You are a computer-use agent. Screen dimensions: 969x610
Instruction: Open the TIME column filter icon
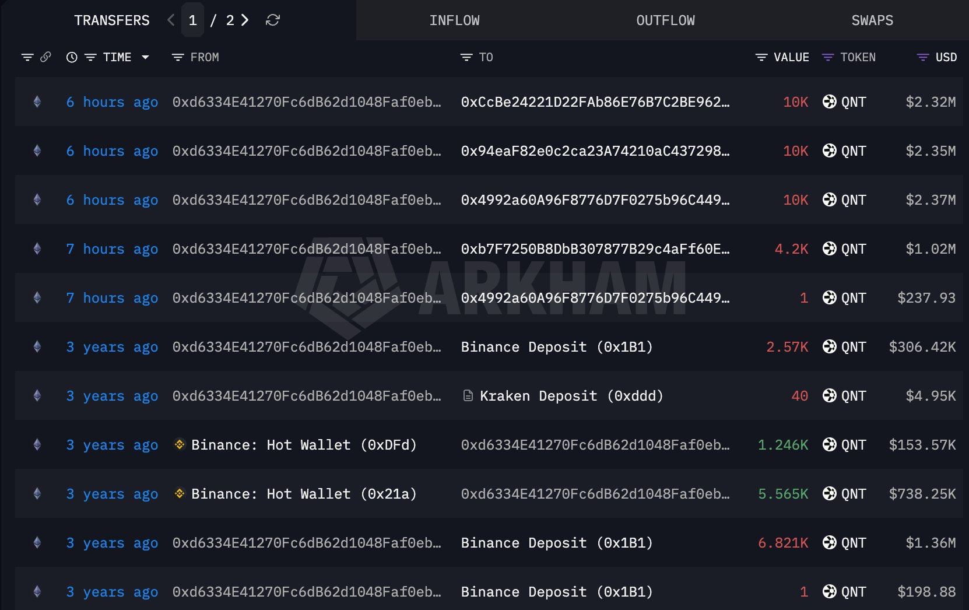point(90,57)
